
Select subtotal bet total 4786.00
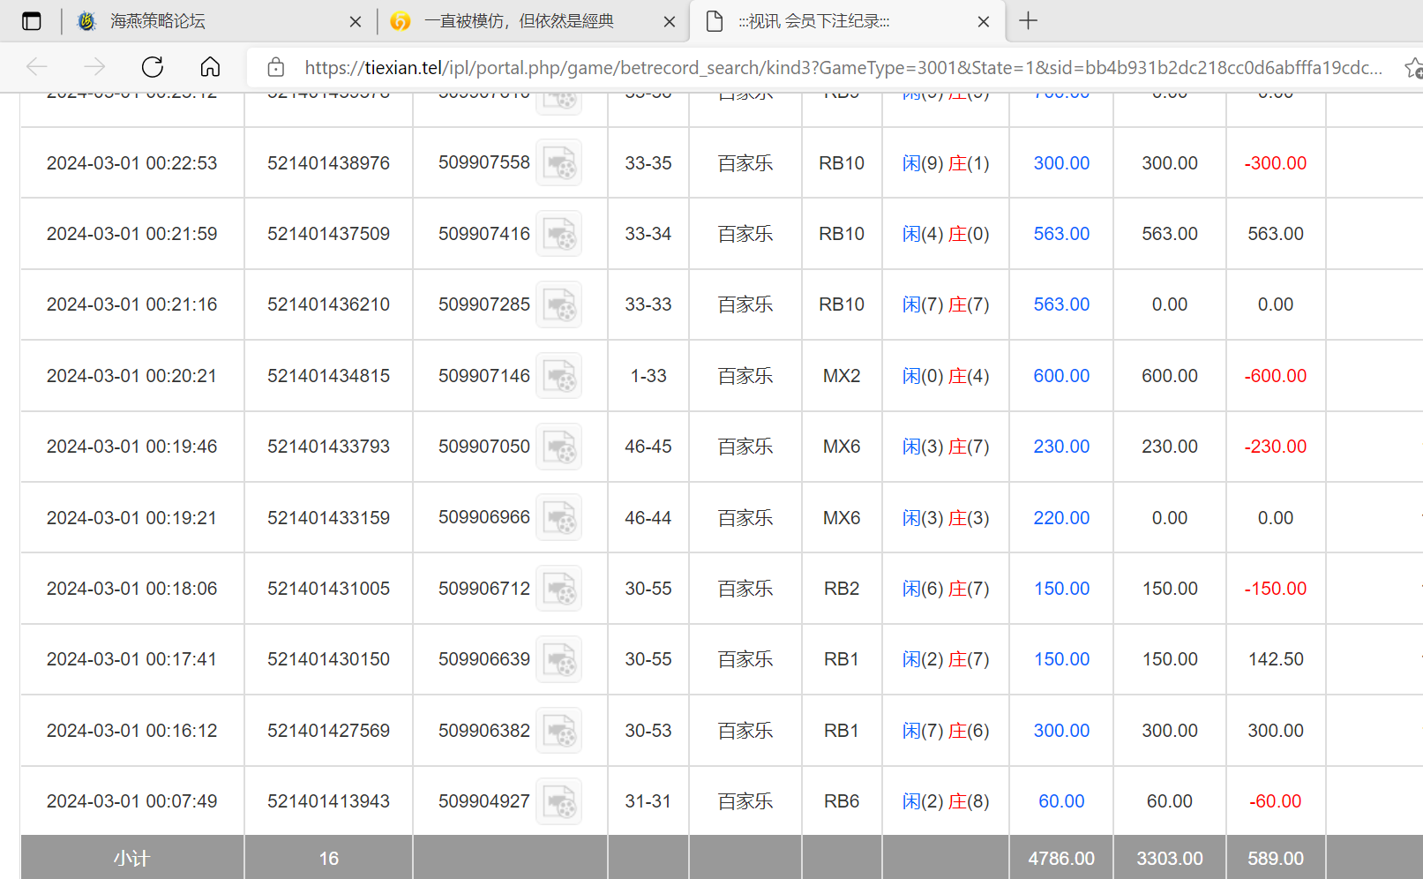(1061, 859)
